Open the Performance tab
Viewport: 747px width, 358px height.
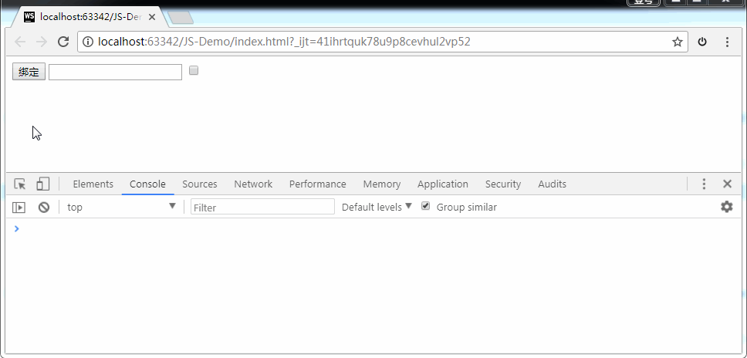pos(317,184)
